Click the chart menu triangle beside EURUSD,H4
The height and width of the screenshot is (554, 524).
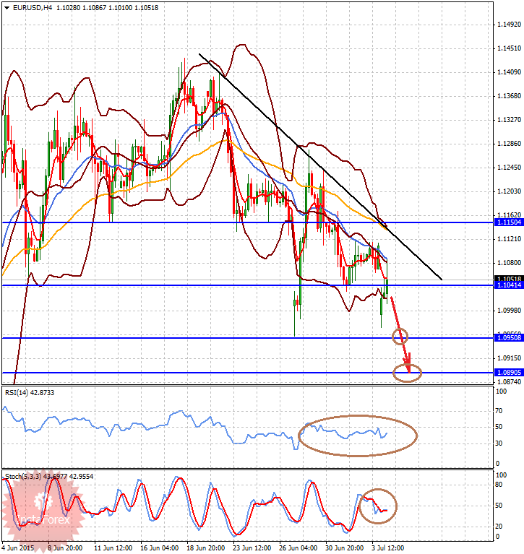coord(7,7)
